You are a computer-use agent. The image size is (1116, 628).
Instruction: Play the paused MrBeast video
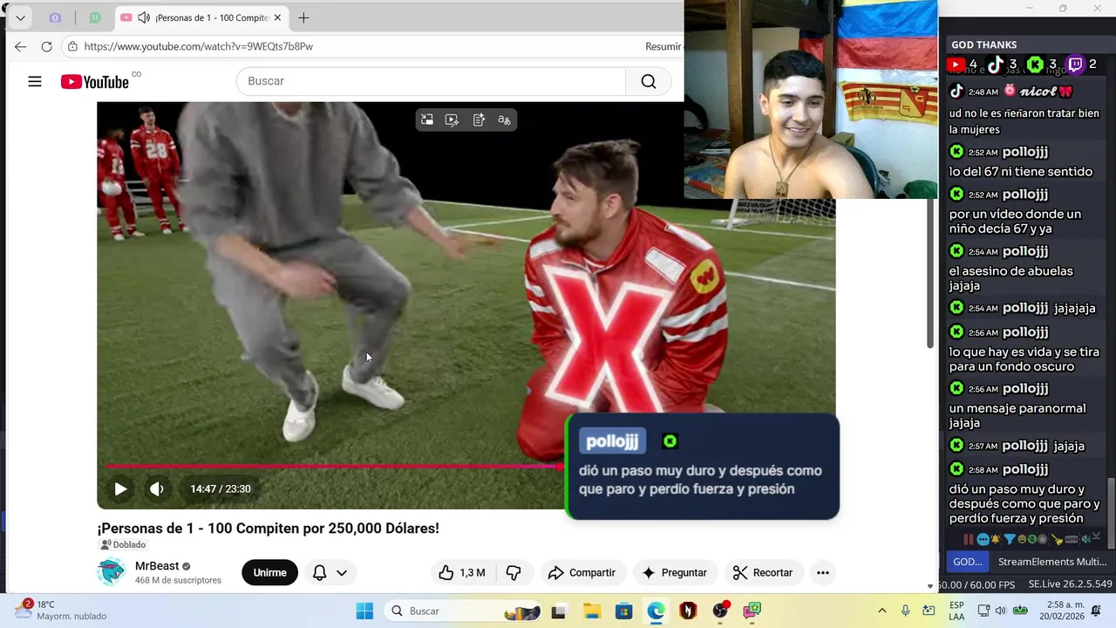[x=120, y=489]
